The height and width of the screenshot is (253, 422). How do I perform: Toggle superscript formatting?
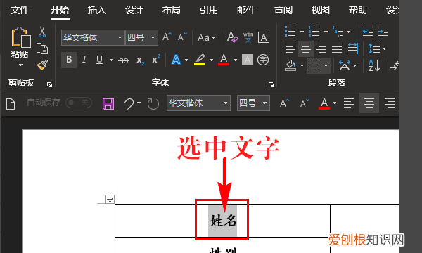pyautogui.click(x=156, y=59)
